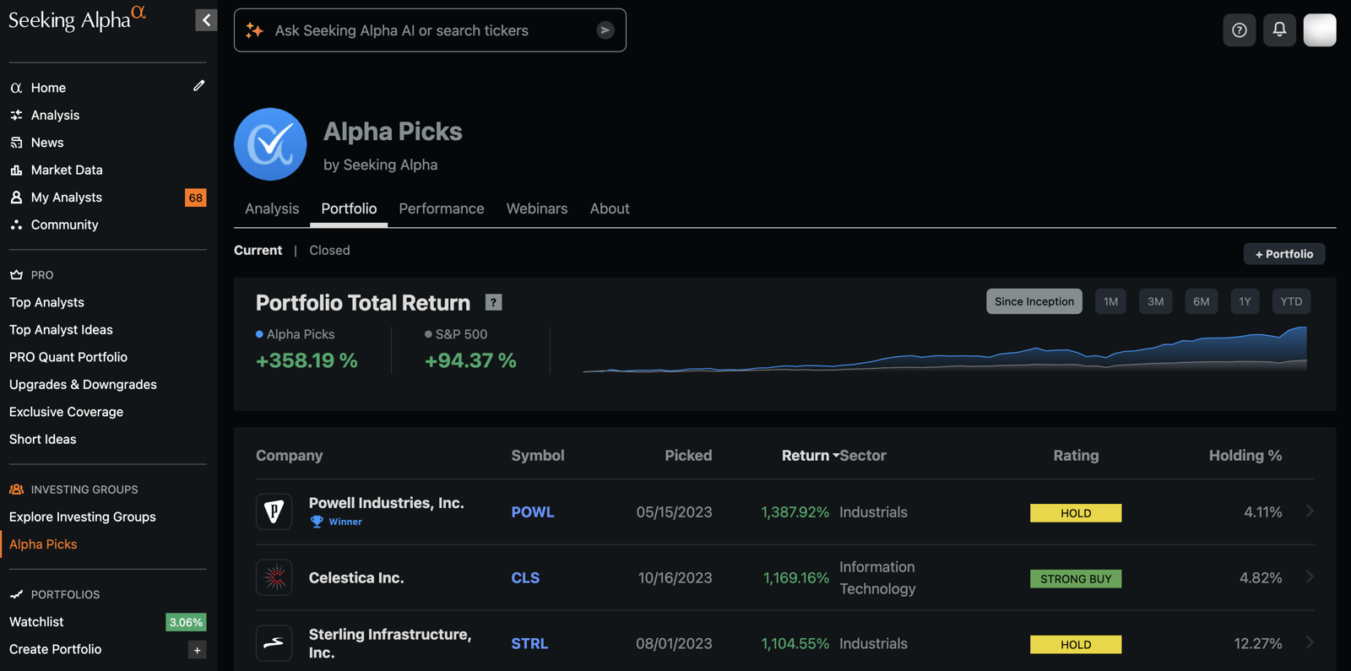The height and width of the screenshot is (671, 1351).
Task: Open Top Analysts in sidebar
Action: (x=46, y=302)
